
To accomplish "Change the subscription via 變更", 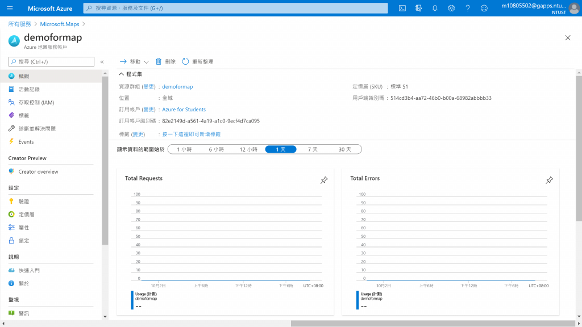I will tap(148, 110).
